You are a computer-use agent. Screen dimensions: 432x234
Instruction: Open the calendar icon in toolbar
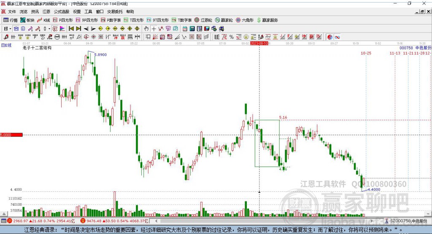coord(185,29)
